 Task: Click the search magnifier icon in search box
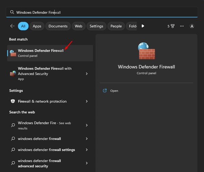(x=12, y=12)
